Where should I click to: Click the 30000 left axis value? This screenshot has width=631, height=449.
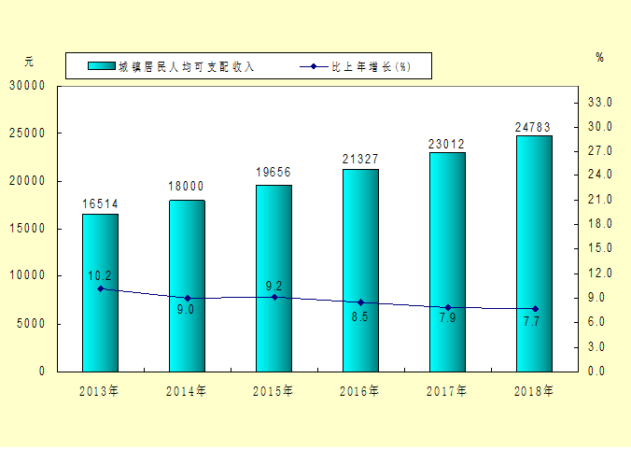27,86
